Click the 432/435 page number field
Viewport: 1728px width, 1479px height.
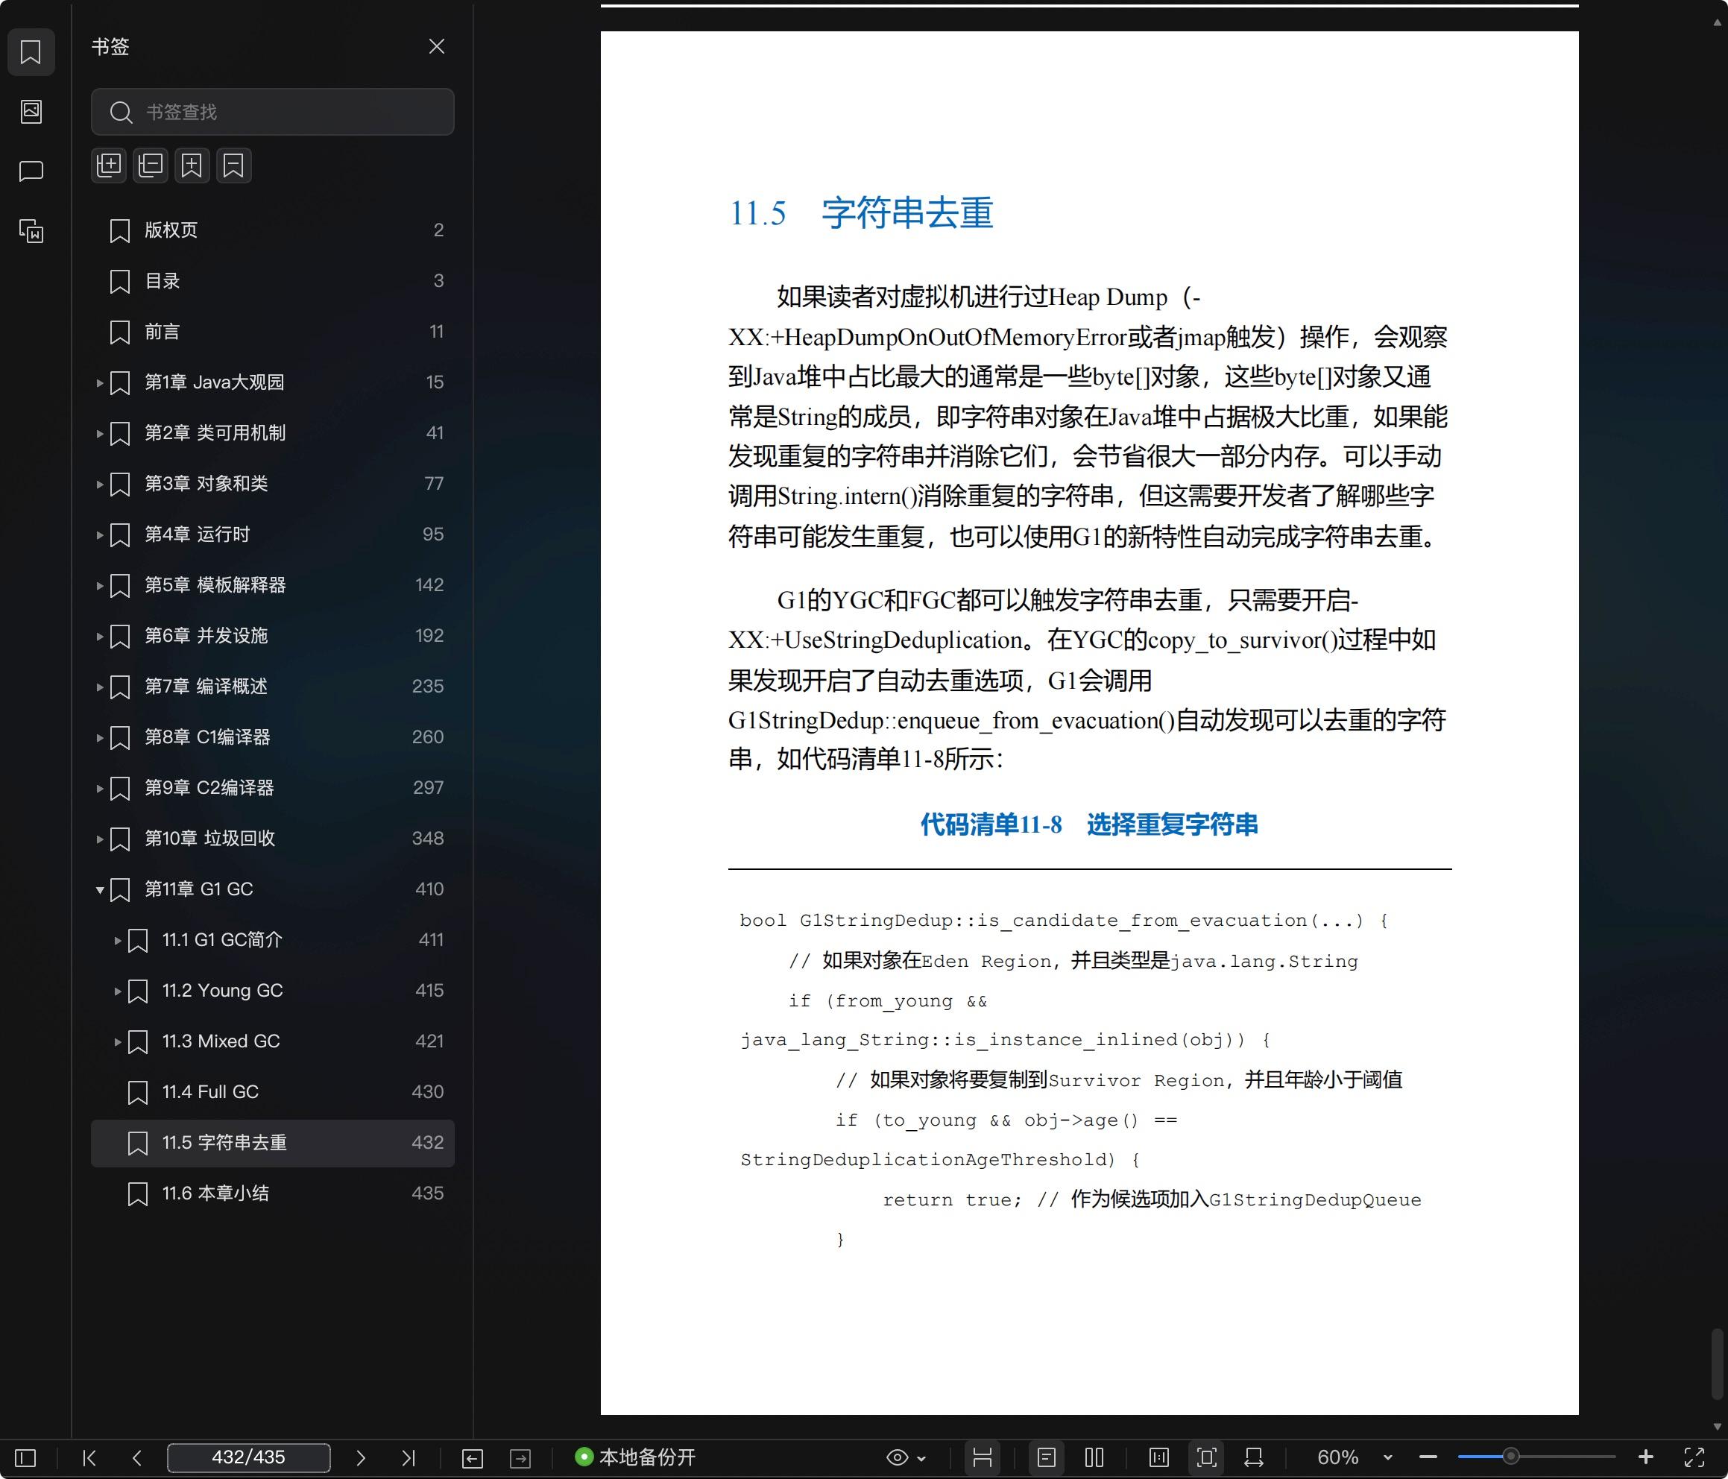[x=248, y=1457]
